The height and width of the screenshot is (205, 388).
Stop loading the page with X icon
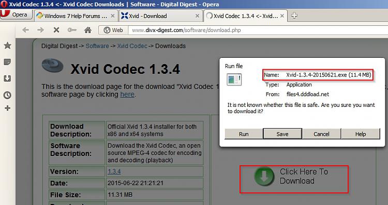pyautogui.click(x=56, y=30)
